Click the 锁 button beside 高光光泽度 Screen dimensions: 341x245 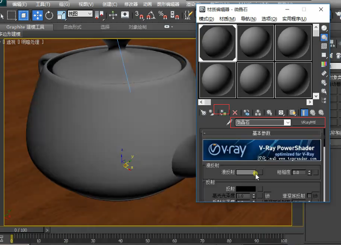(x=267, y=196)
